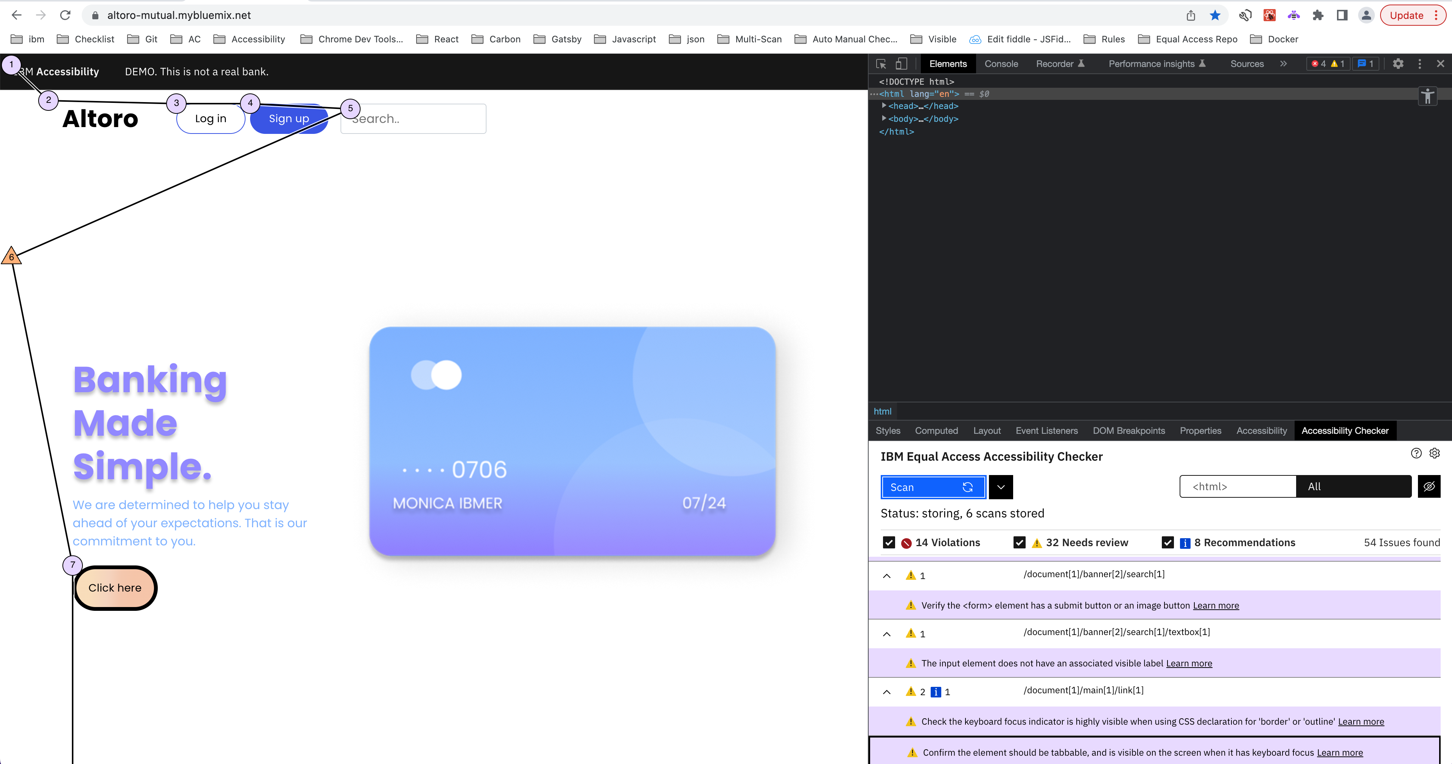Click the address bar URL altoro-mutual.mybluemix.net
This screenshot has height=764, width=1452.
179,15
